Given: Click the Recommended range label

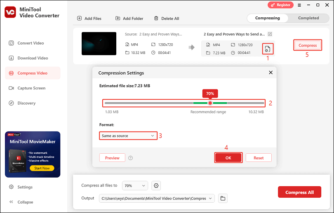Looking at the screenshot, I should [208, 112].
